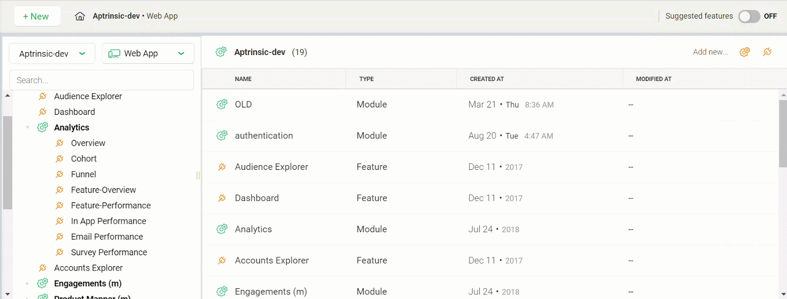787x299 pixels.
Task: Open the Aptrinsic-dev product dropdown
Action: coord(52,54)
